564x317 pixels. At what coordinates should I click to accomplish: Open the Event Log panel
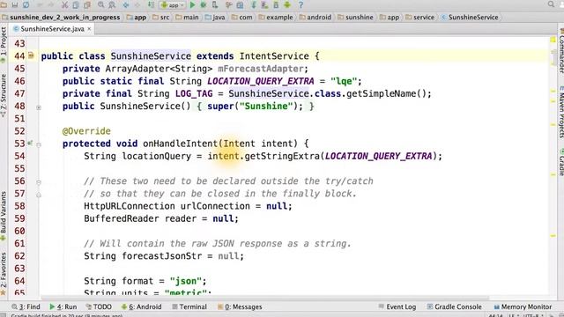pos(397,306)
